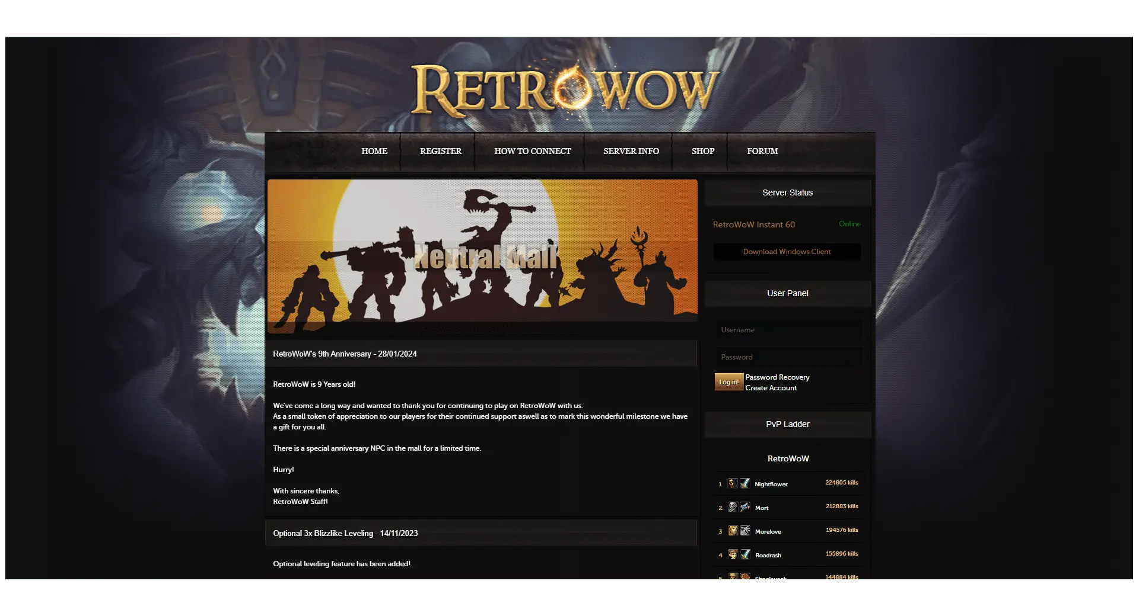This screenshot has height=616, width=1139.
Task: Click player name Mort
Action: click(762, 508)
